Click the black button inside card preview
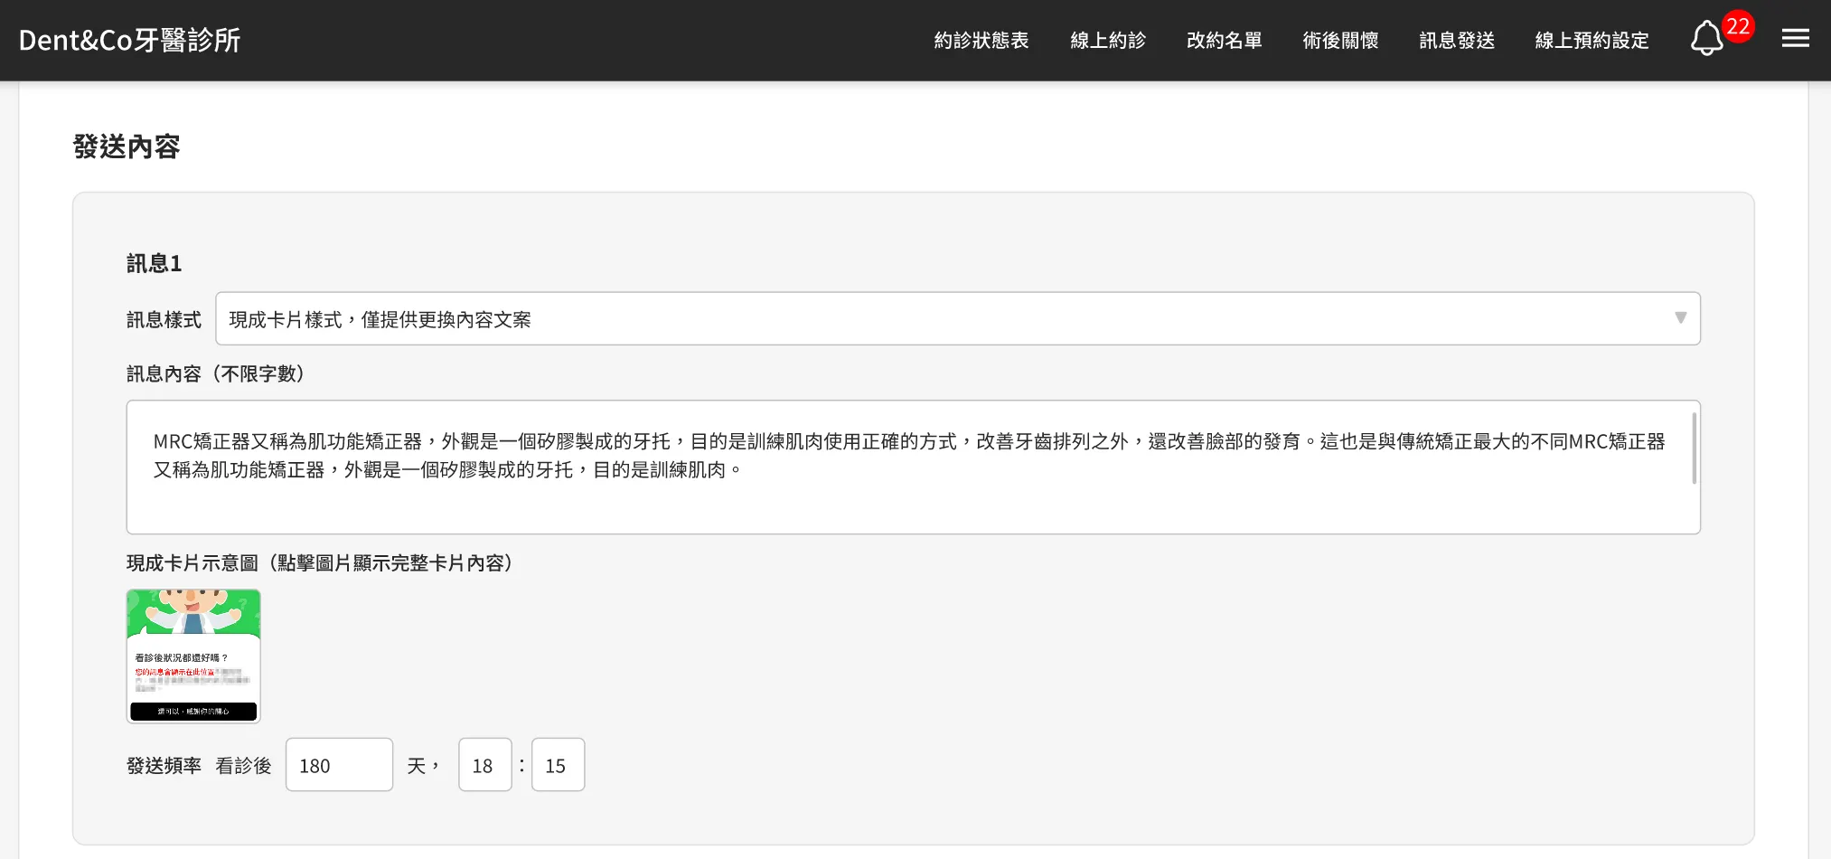 click(x=193, y=712)
